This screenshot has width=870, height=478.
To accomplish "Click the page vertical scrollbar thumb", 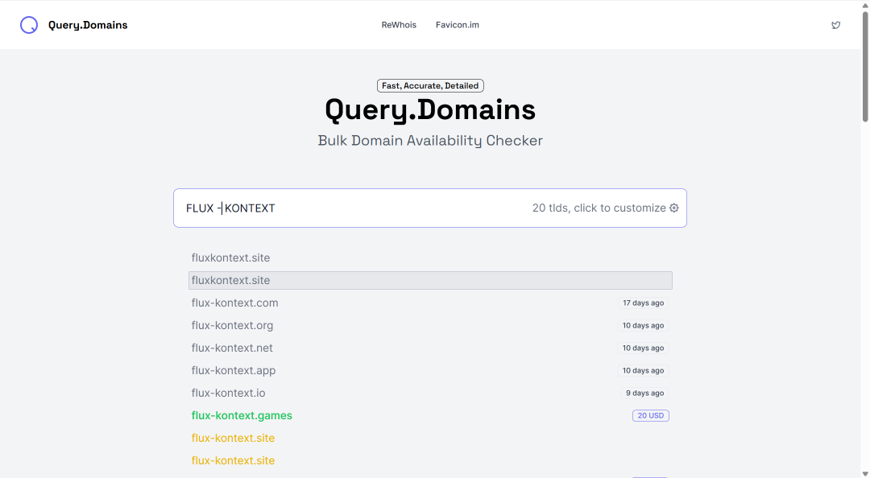I will click(x=865, y=67).
